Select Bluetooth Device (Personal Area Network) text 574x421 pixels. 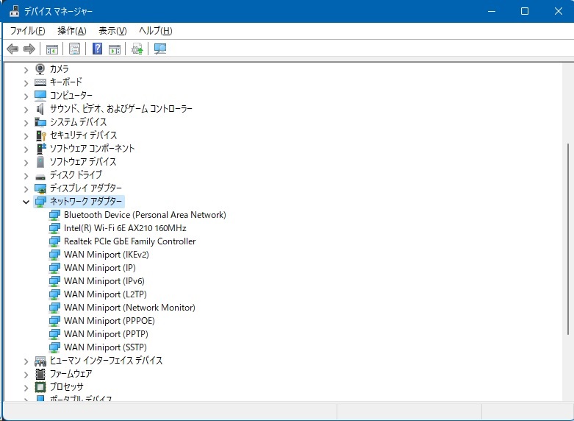[145, 215]
